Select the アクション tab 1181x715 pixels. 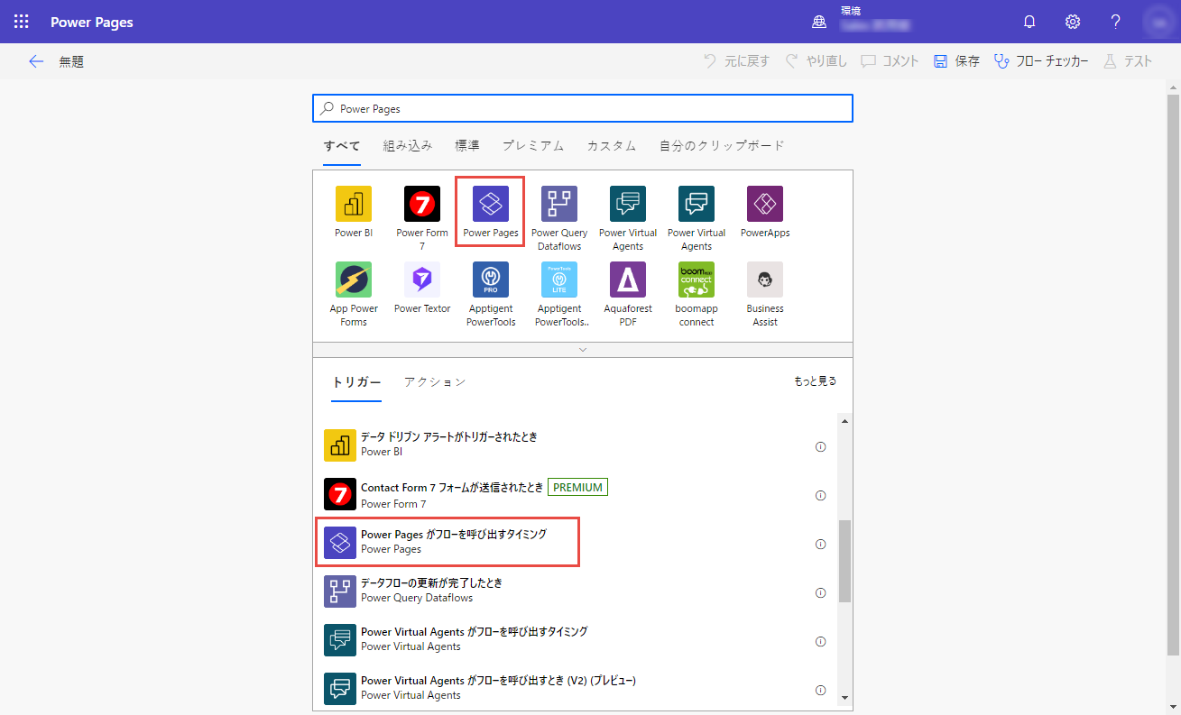point(435,382)
